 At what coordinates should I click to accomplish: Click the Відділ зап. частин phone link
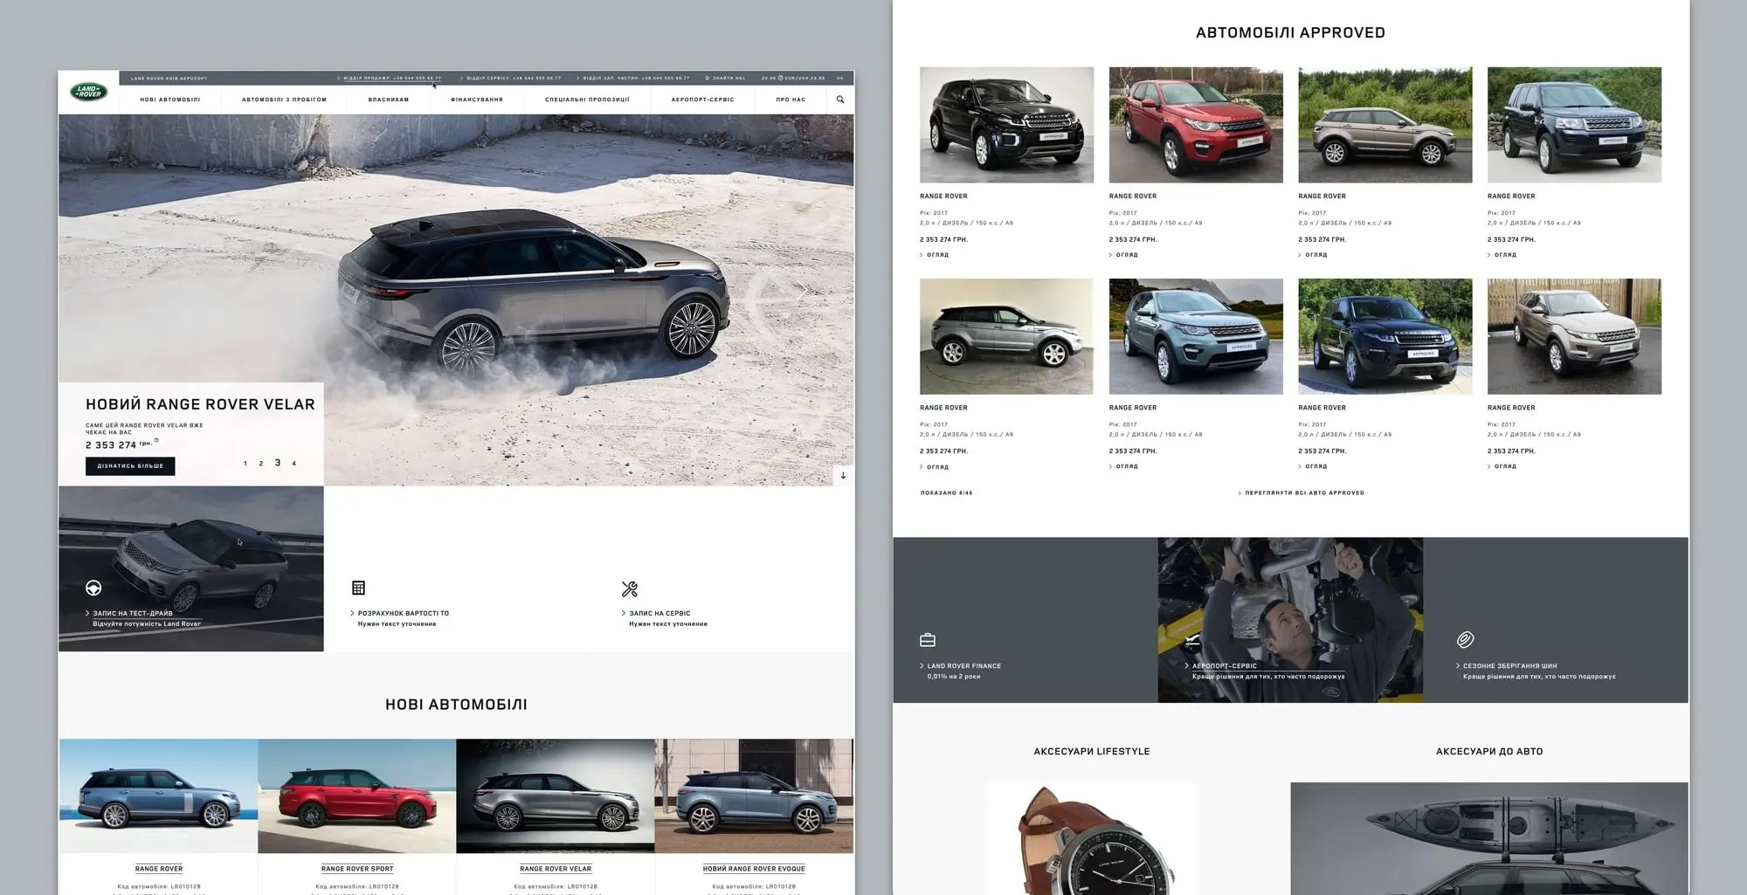[x=632, y=78]
